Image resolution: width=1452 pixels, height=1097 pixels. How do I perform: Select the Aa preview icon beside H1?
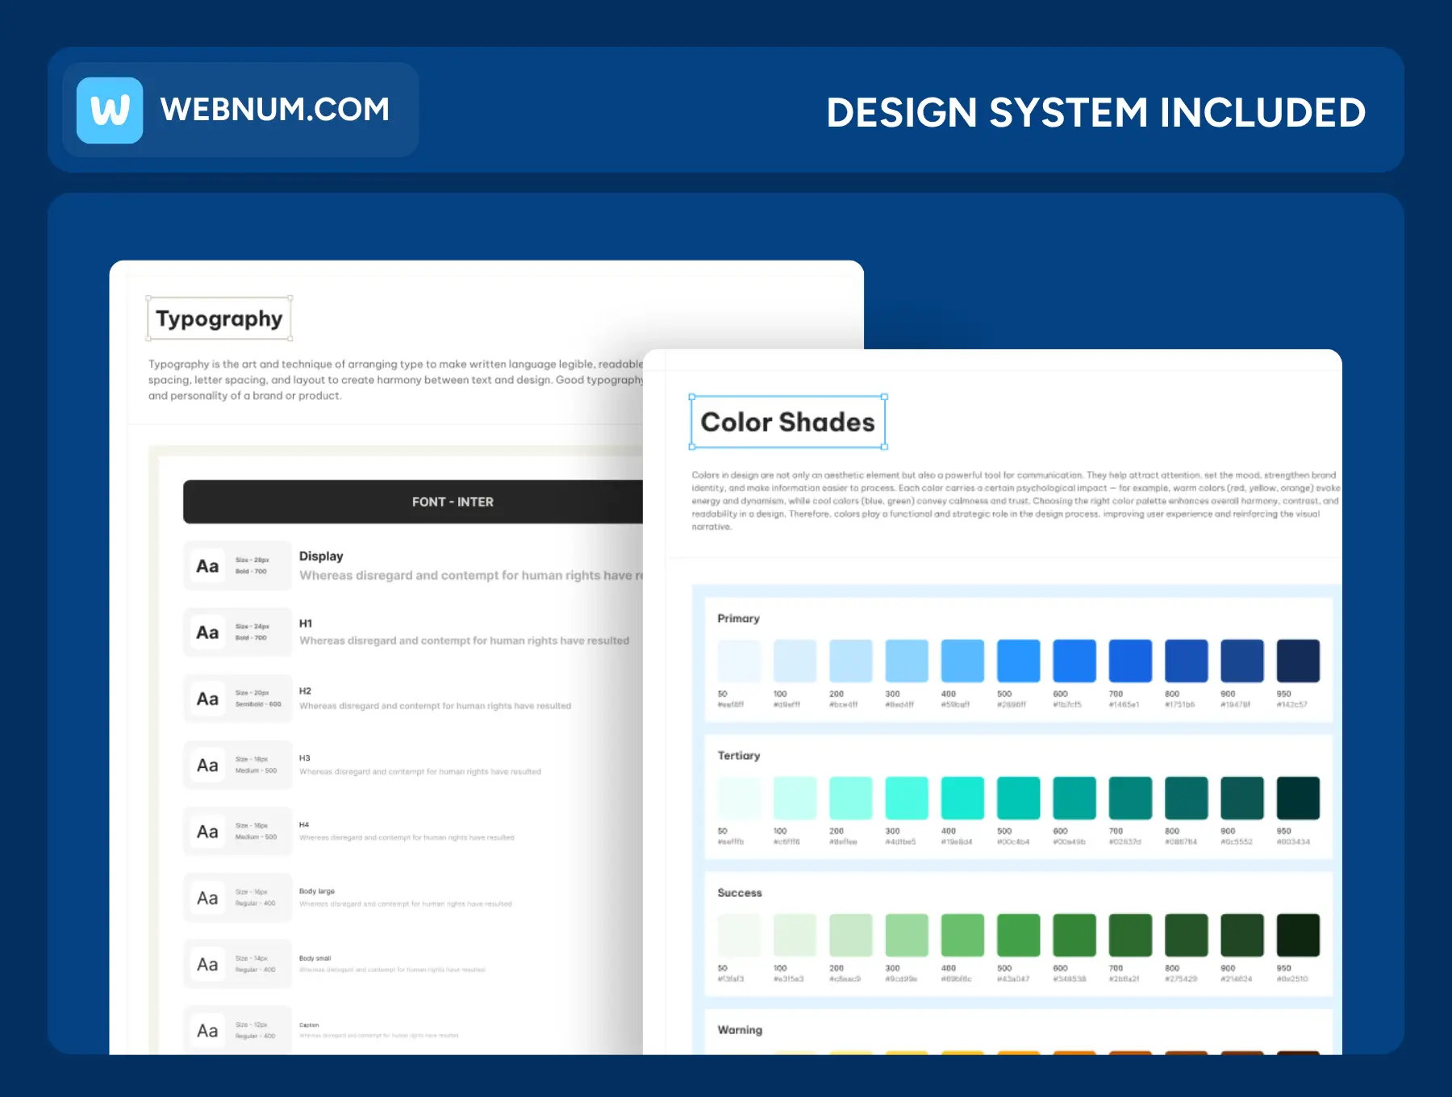[207, 632]
